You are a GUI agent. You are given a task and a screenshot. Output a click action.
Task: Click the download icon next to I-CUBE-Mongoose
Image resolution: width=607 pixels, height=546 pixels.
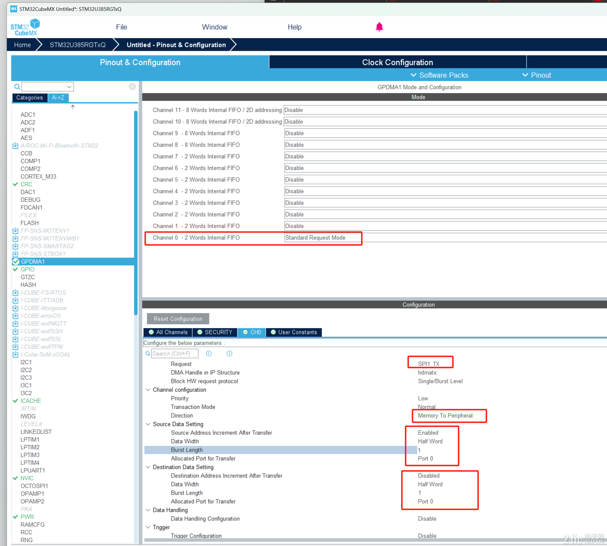[x=15, y=308]
